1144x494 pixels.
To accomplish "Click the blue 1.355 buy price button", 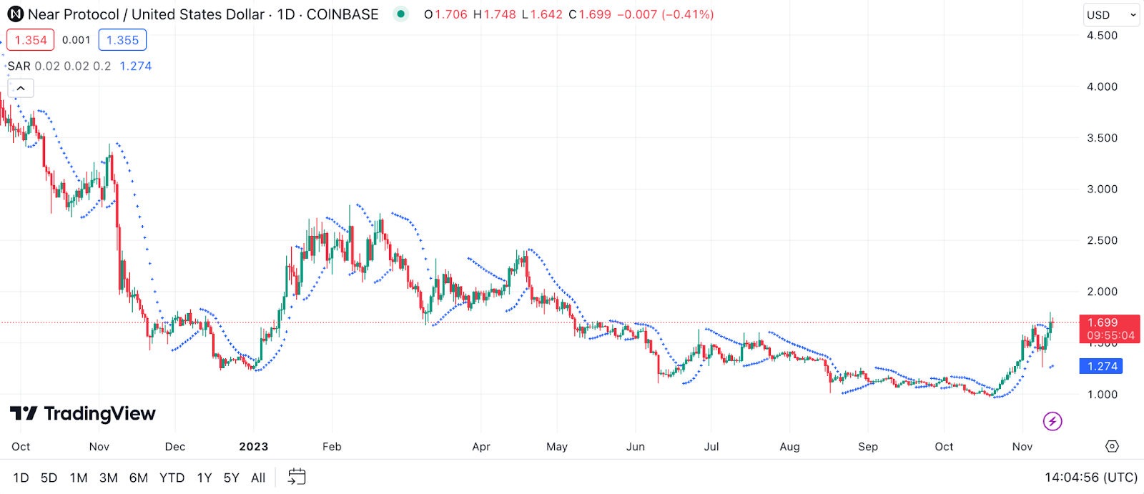I will (122, 40).
